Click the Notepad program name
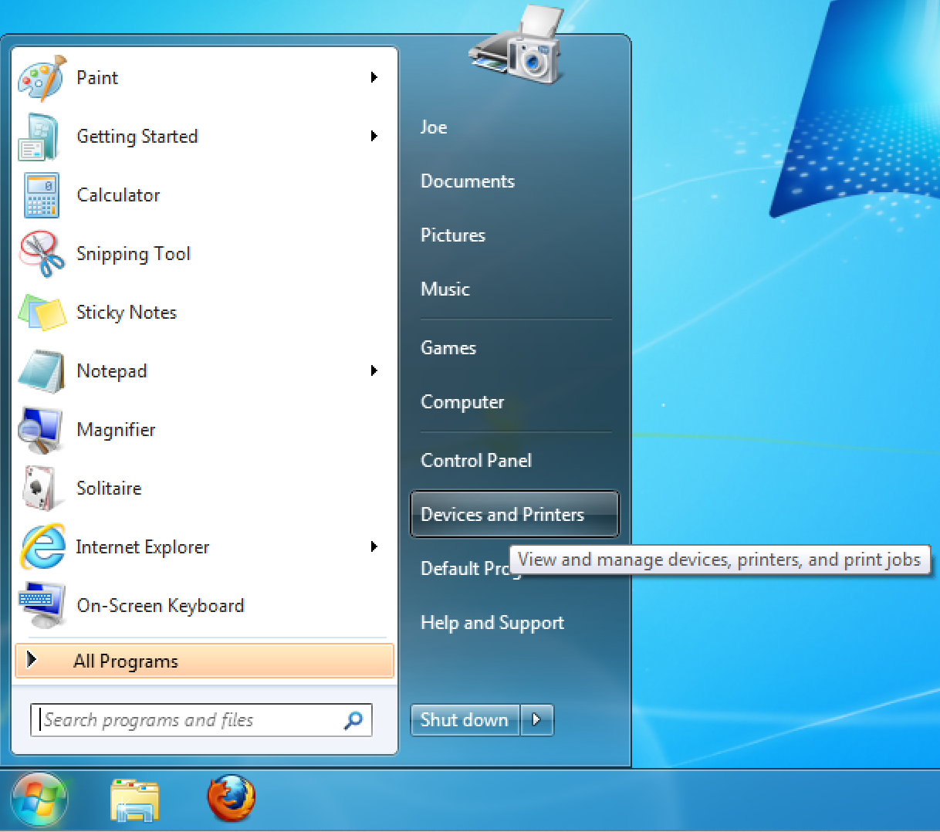The image size is (940, 832). (x=112, y=371)
